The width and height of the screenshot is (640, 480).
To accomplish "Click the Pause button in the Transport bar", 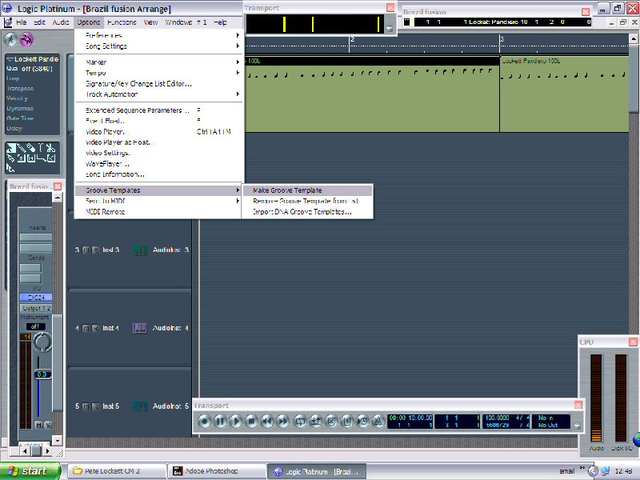I will (x=220, y=421).
